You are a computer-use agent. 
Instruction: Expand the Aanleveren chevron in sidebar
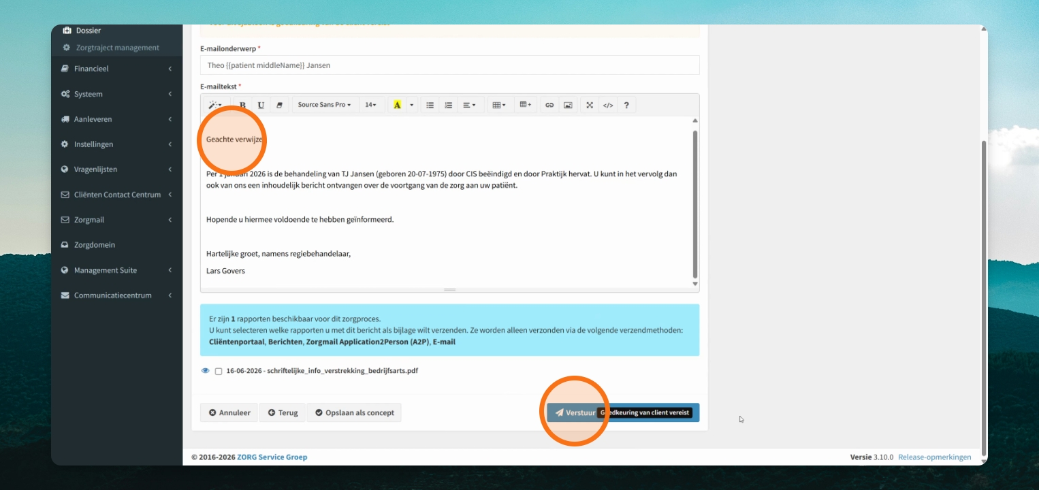tap(170, 119)
